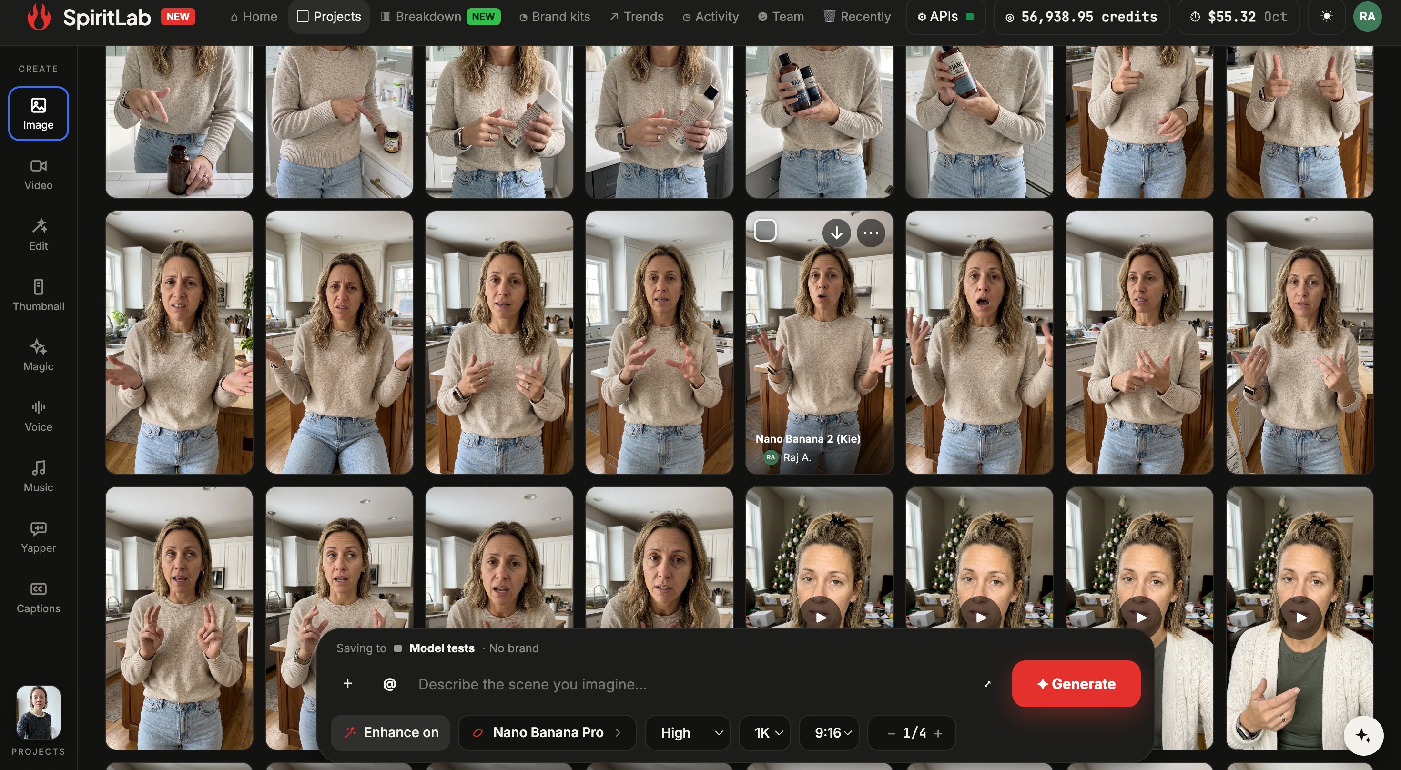The image size is (1401, 770).
Task: Decrease image count with the minus stepper
Action: pos(890,733)
